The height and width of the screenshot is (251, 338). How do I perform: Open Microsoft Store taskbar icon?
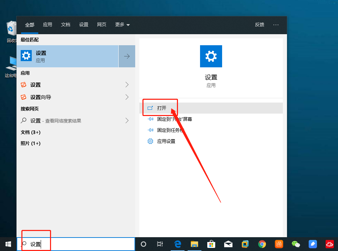pyautogui.click(x=211, y=244)
